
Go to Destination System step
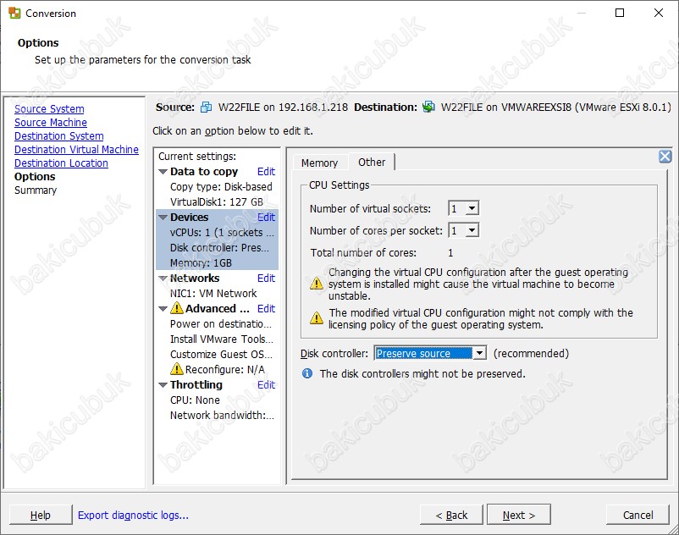pos(59,136)
